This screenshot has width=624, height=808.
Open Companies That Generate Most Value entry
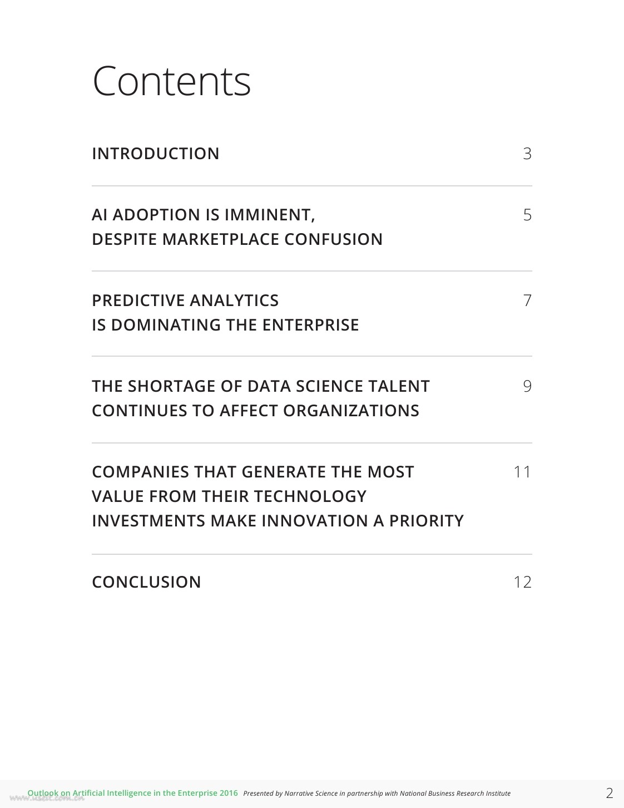point(278,496)
